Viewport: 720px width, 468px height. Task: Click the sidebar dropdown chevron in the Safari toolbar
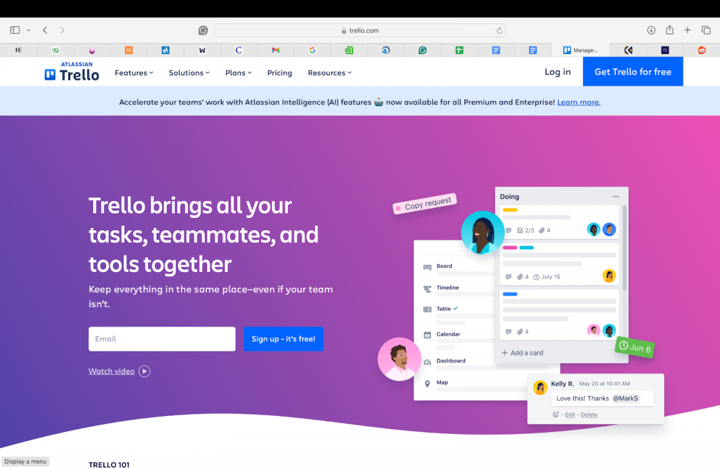click(x=28, y=31)
